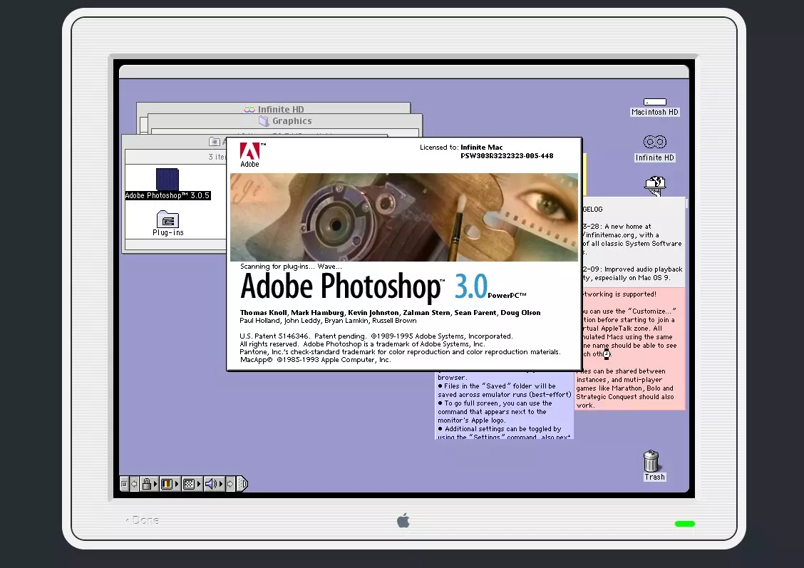
Task: Click the Control Strip close box
Action: 124,484
